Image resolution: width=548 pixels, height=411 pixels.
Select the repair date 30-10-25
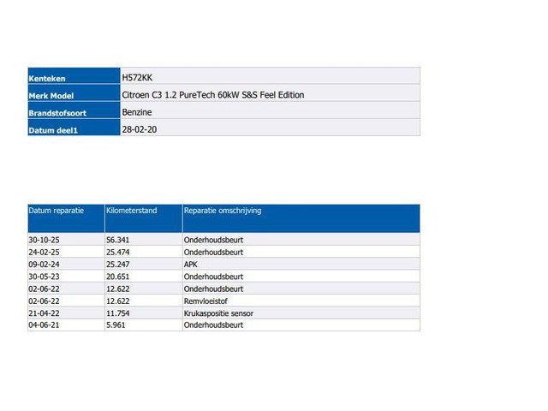coord(44,241)
